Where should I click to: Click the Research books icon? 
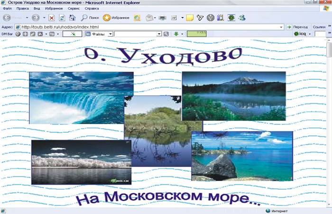point(221,18)
